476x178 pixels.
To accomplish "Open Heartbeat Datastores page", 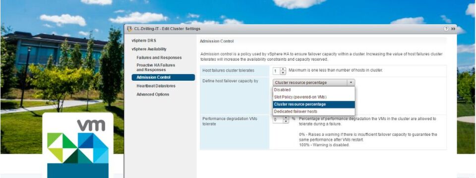I will pyautogui.click(x=156, y=86).
